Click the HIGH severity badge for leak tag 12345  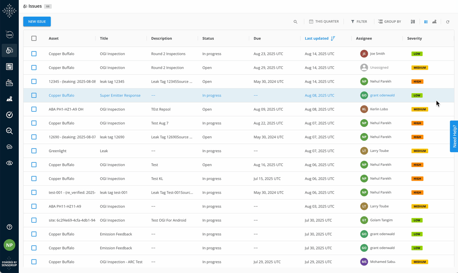coord(417,82)
